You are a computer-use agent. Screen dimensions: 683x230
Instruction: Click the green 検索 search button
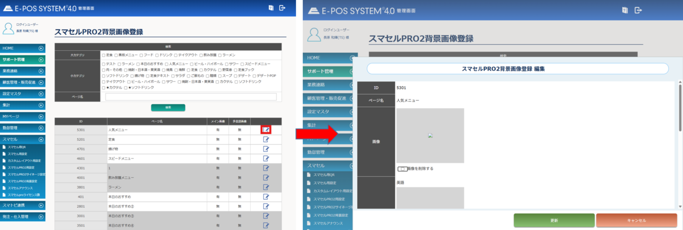[168, 107]
